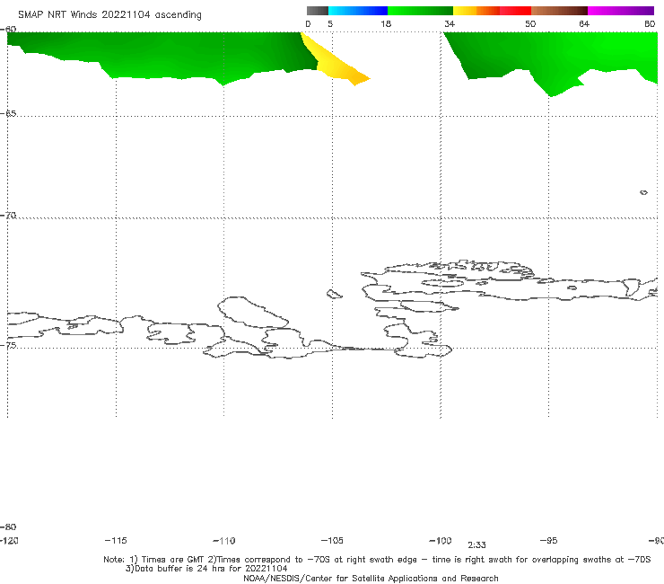Click the -95 longitude axis label
664x584 pixels.
click(x=549, y=540)
